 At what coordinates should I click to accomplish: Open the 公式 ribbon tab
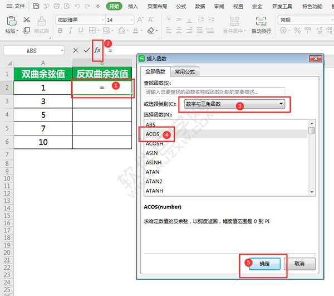pyautogui.click(x=181, y=7)
